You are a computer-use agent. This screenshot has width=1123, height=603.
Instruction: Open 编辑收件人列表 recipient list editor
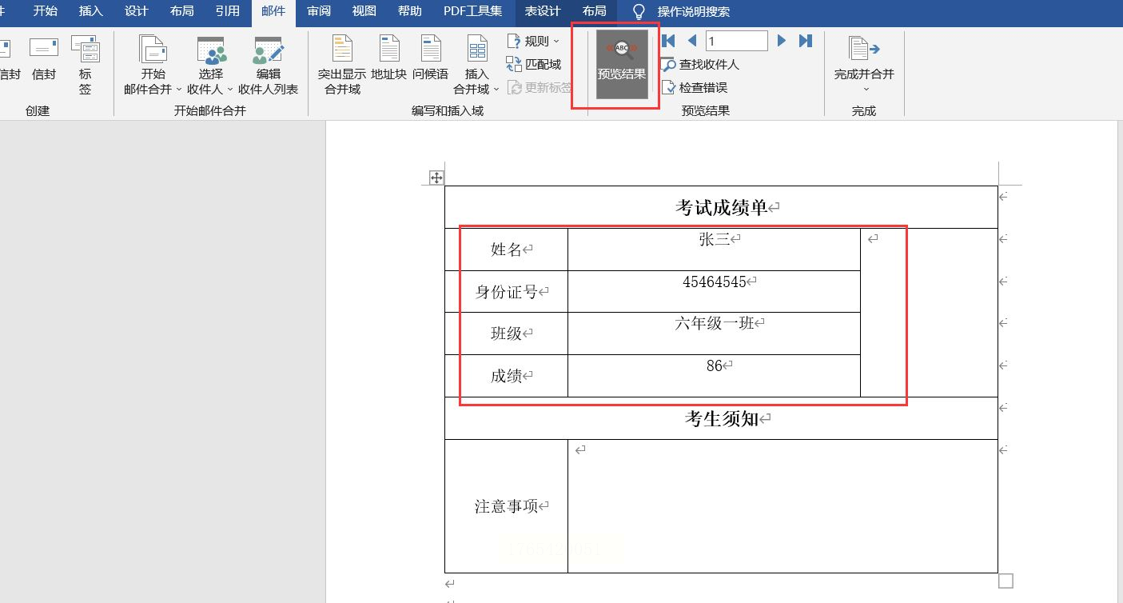coord(268,66)
